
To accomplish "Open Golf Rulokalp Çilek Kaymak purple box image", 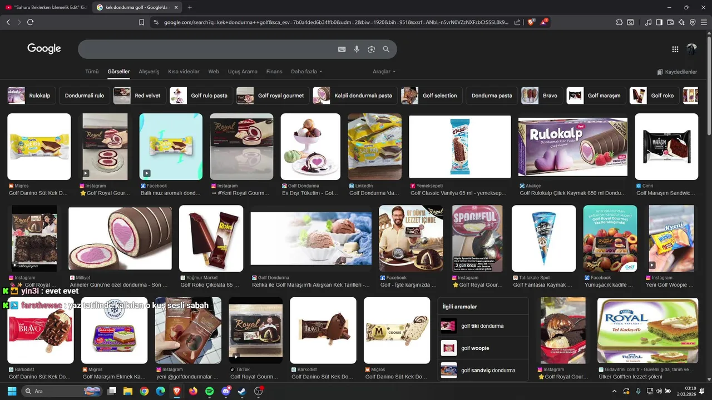I will (x=572, y=147).
